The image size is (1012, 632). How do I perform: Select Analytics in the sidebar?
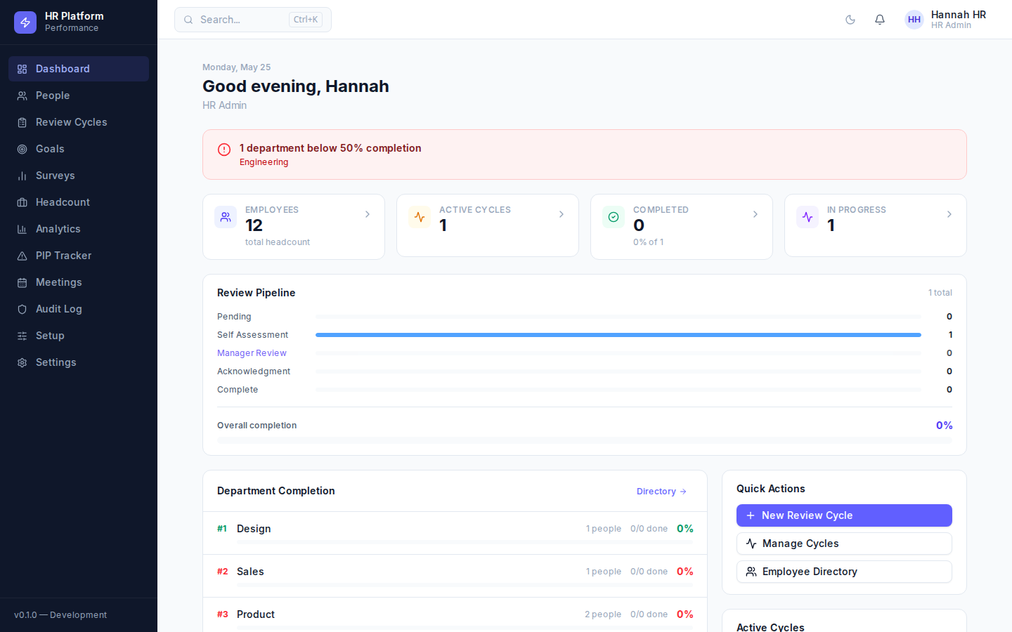(79, 229)
